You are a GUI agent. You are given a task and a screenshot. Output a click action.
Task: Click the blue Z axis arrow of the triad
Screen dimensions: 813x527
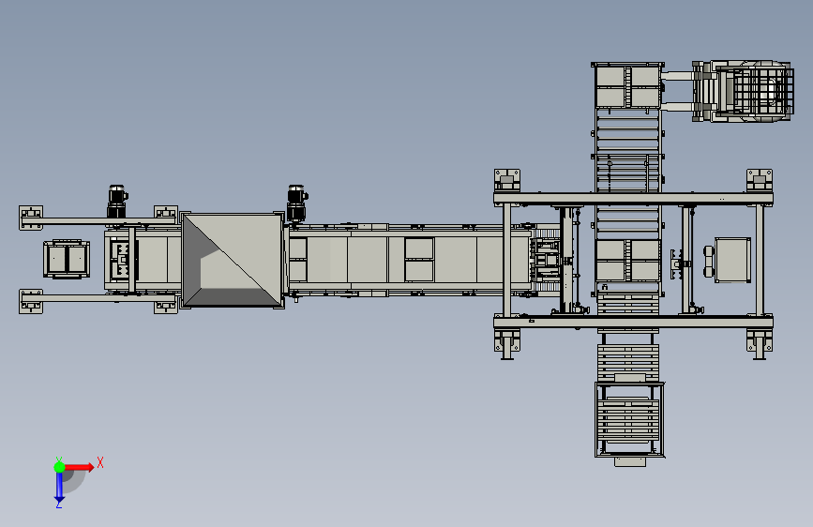[x=59, y=489]
